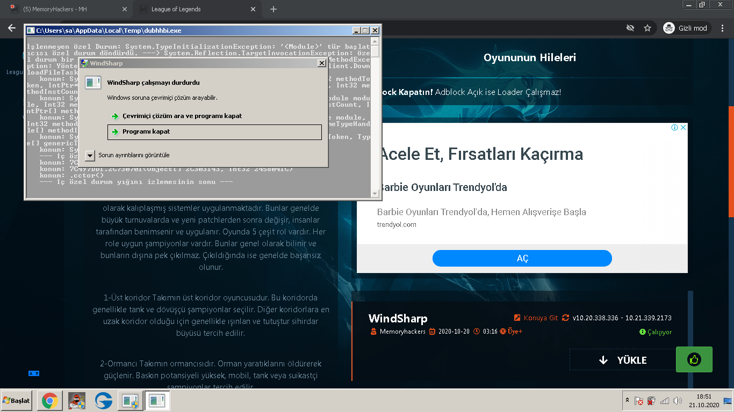Click the volume speaker tray icon

pyautogui.click(x=678, y=401)
